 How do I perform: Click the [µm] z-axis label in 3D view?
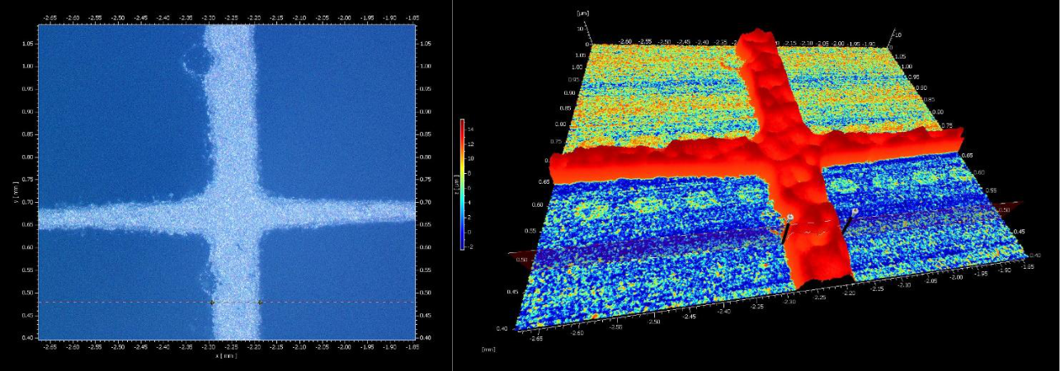(583, 14)
